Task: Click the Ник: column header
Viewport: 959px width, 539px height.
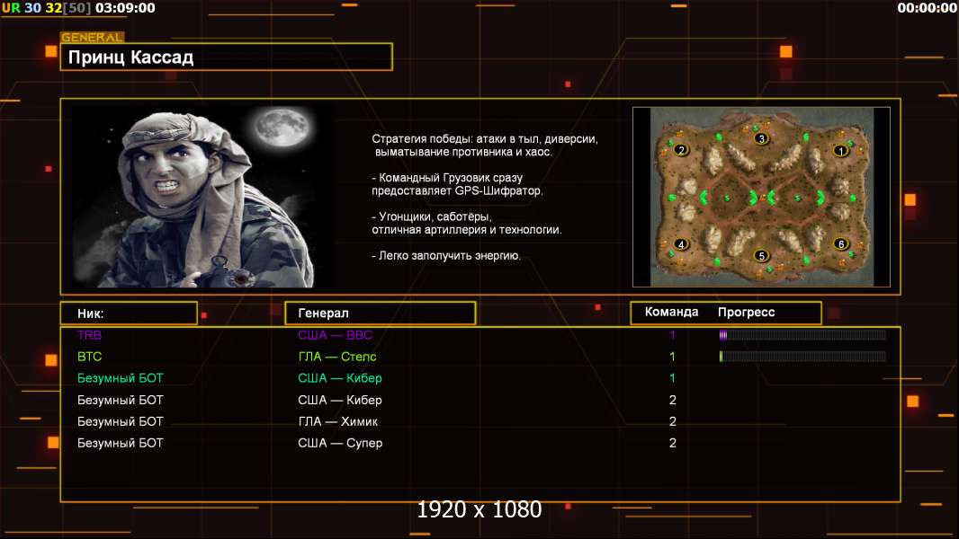Action: [129, 314]
